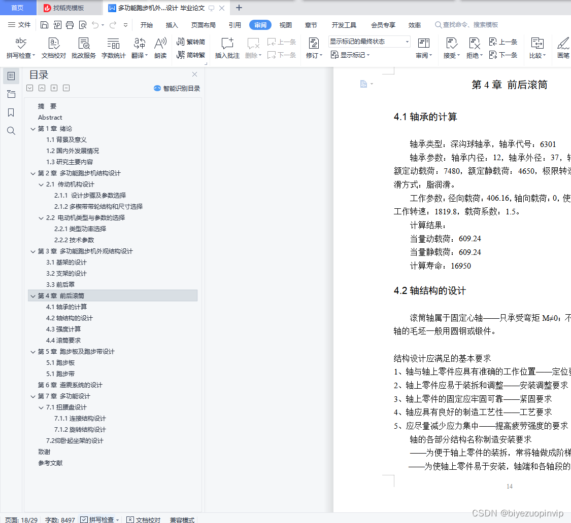Go to next revision
The image size is (571, 523).
pos(503,55)
